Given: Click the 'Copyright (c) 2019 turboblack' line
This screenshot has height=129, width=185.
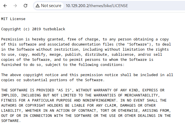Looking at the screenshot, I should pos(33,29).
